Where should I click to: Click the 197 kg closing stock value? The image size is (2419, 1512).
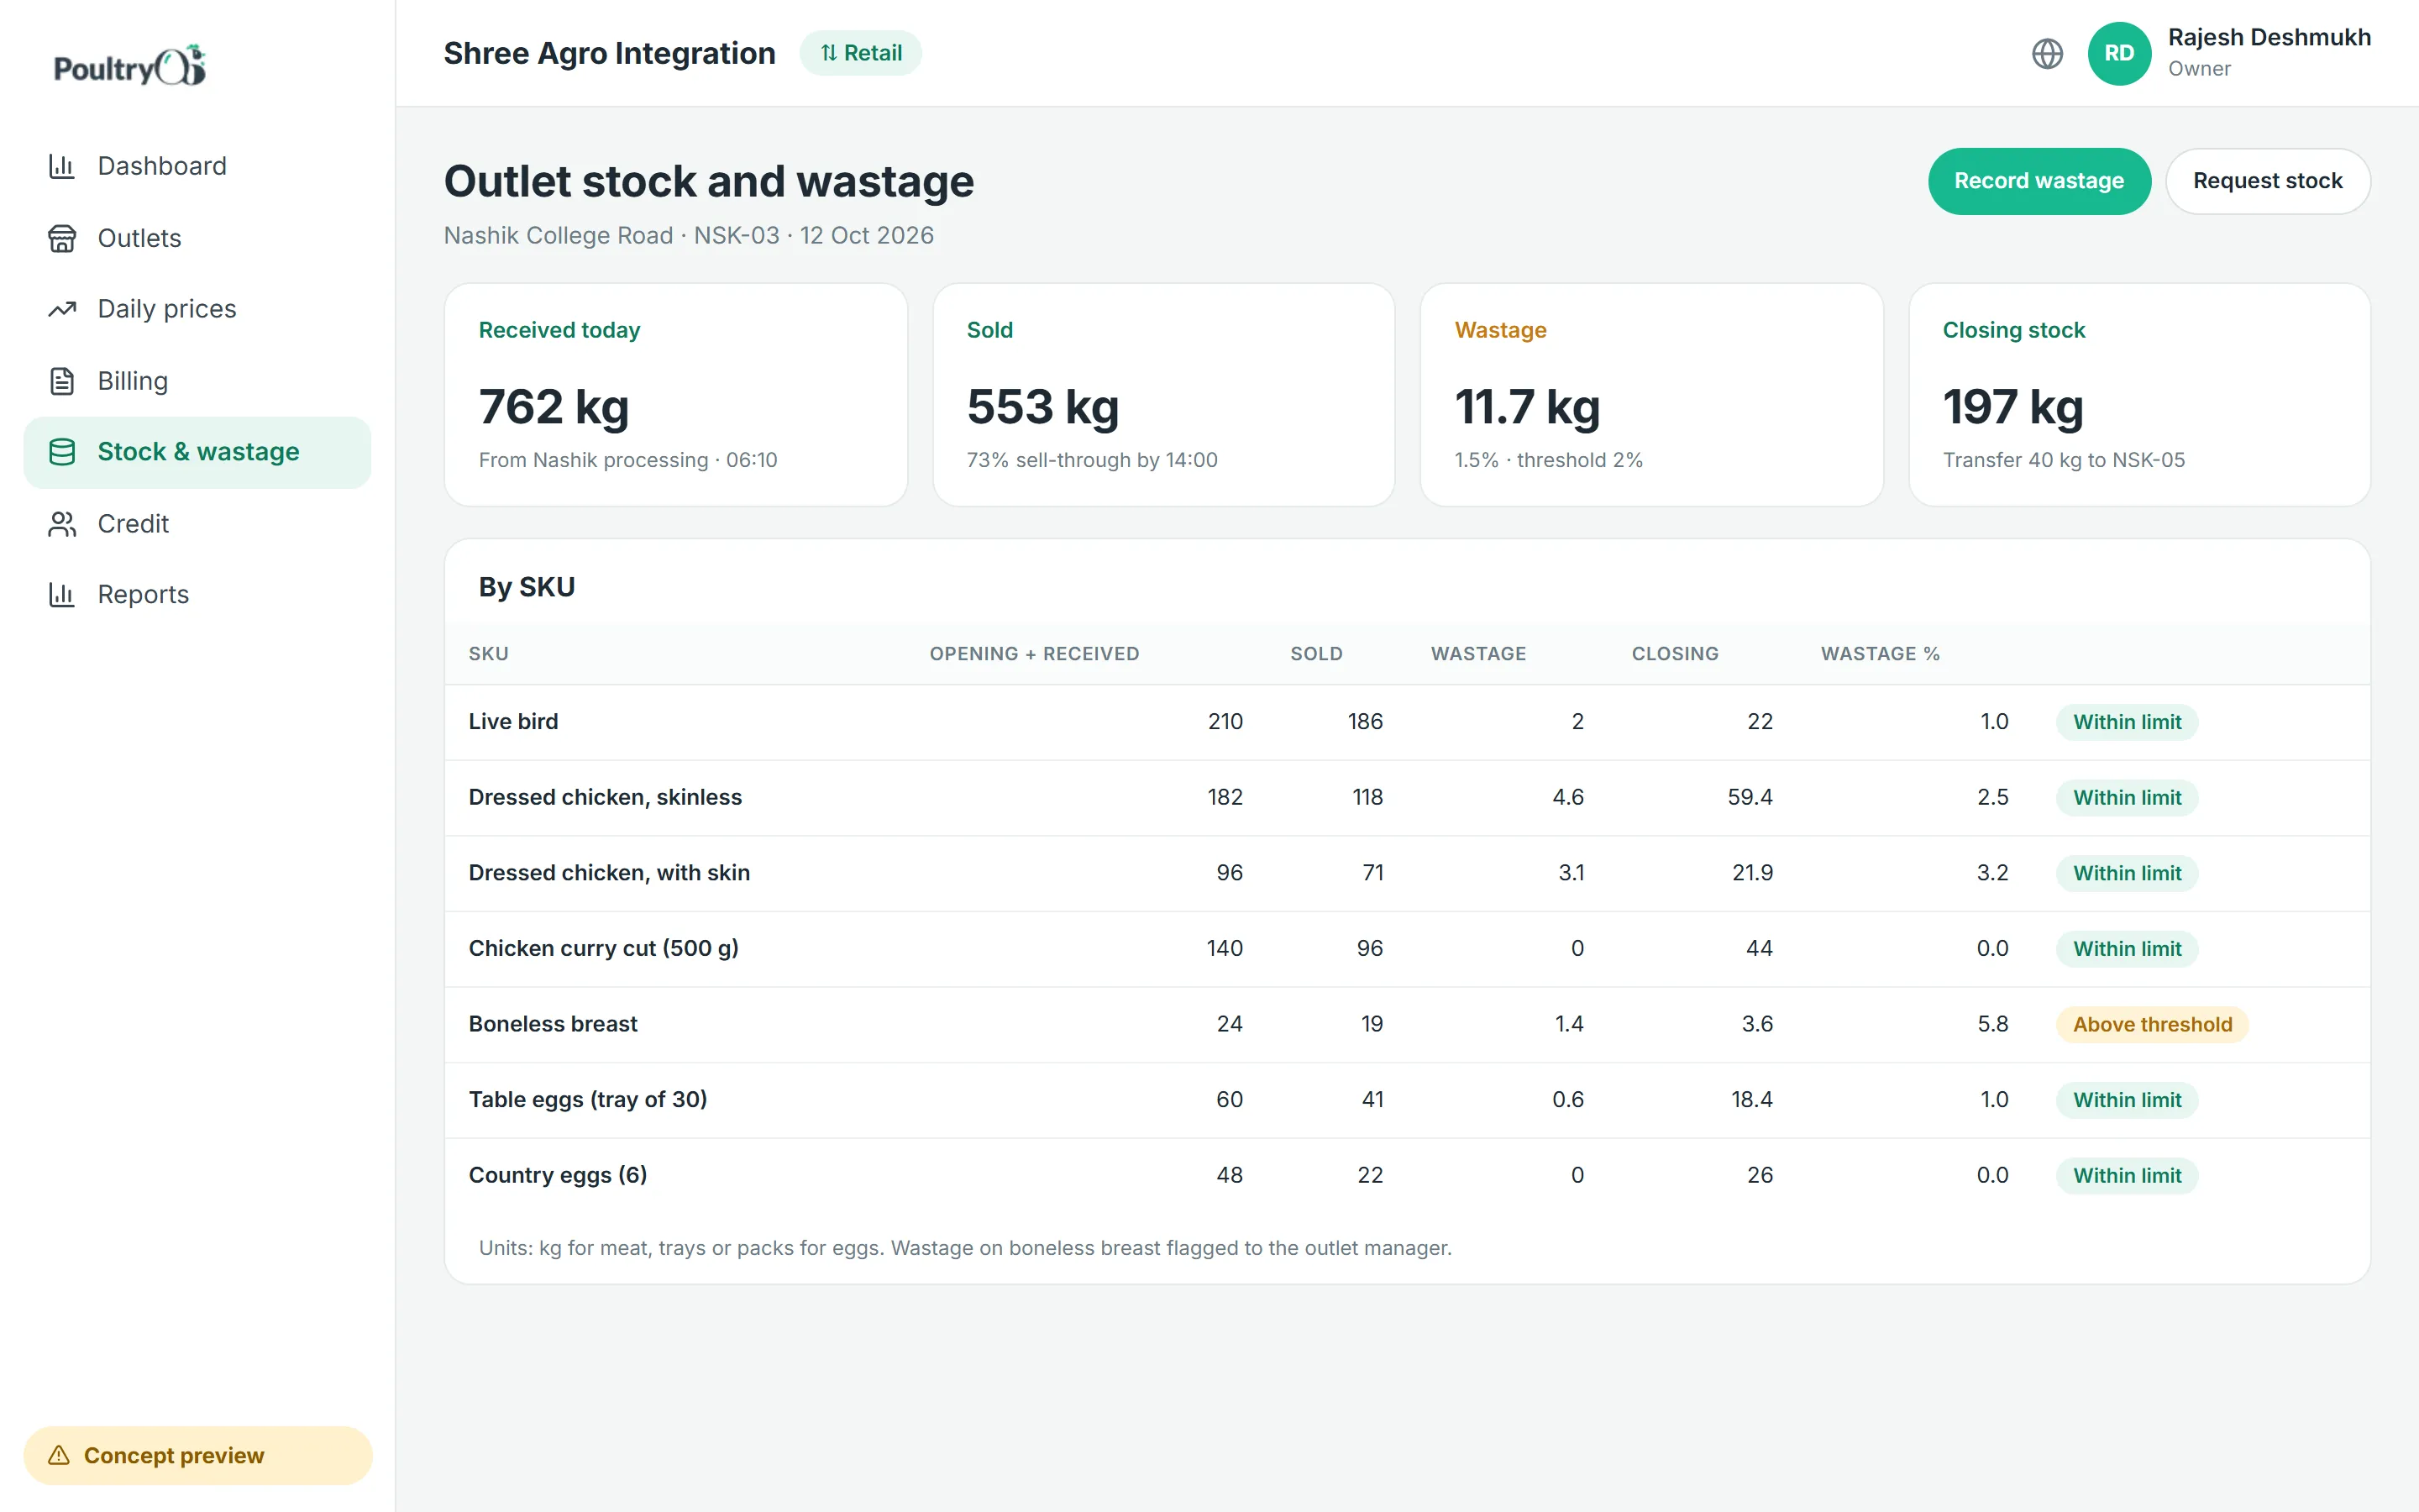pos(2013,407)
